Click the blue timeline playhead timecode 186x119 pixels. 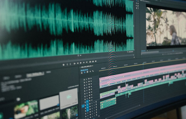pyautogui.click(x=85, y=69)
